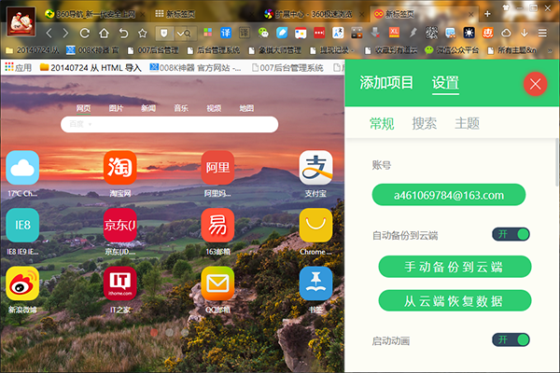Open the Alimama shortcut tile
Viewport: 560px width, 373px height.
click(x=217, y=167)
